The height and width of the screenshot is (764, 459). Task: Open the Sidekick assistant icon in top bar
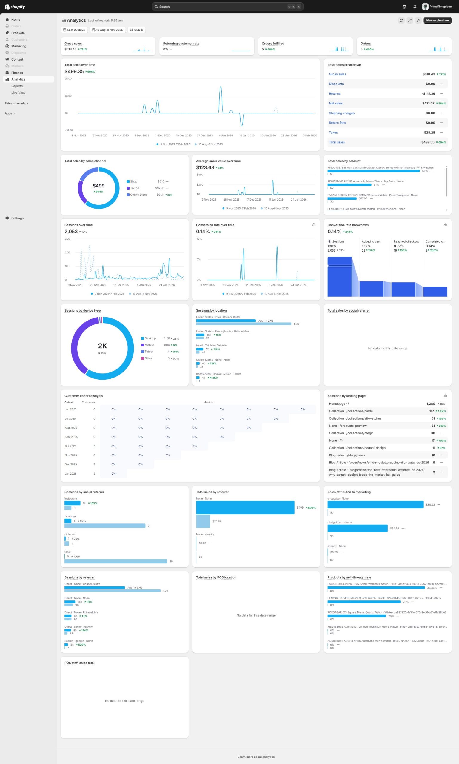click(x=404, y=7)
